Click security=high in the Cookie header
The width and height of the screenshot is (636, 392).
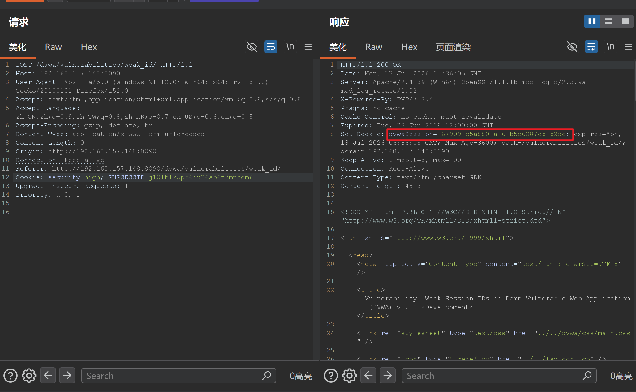tap(74, 177)
